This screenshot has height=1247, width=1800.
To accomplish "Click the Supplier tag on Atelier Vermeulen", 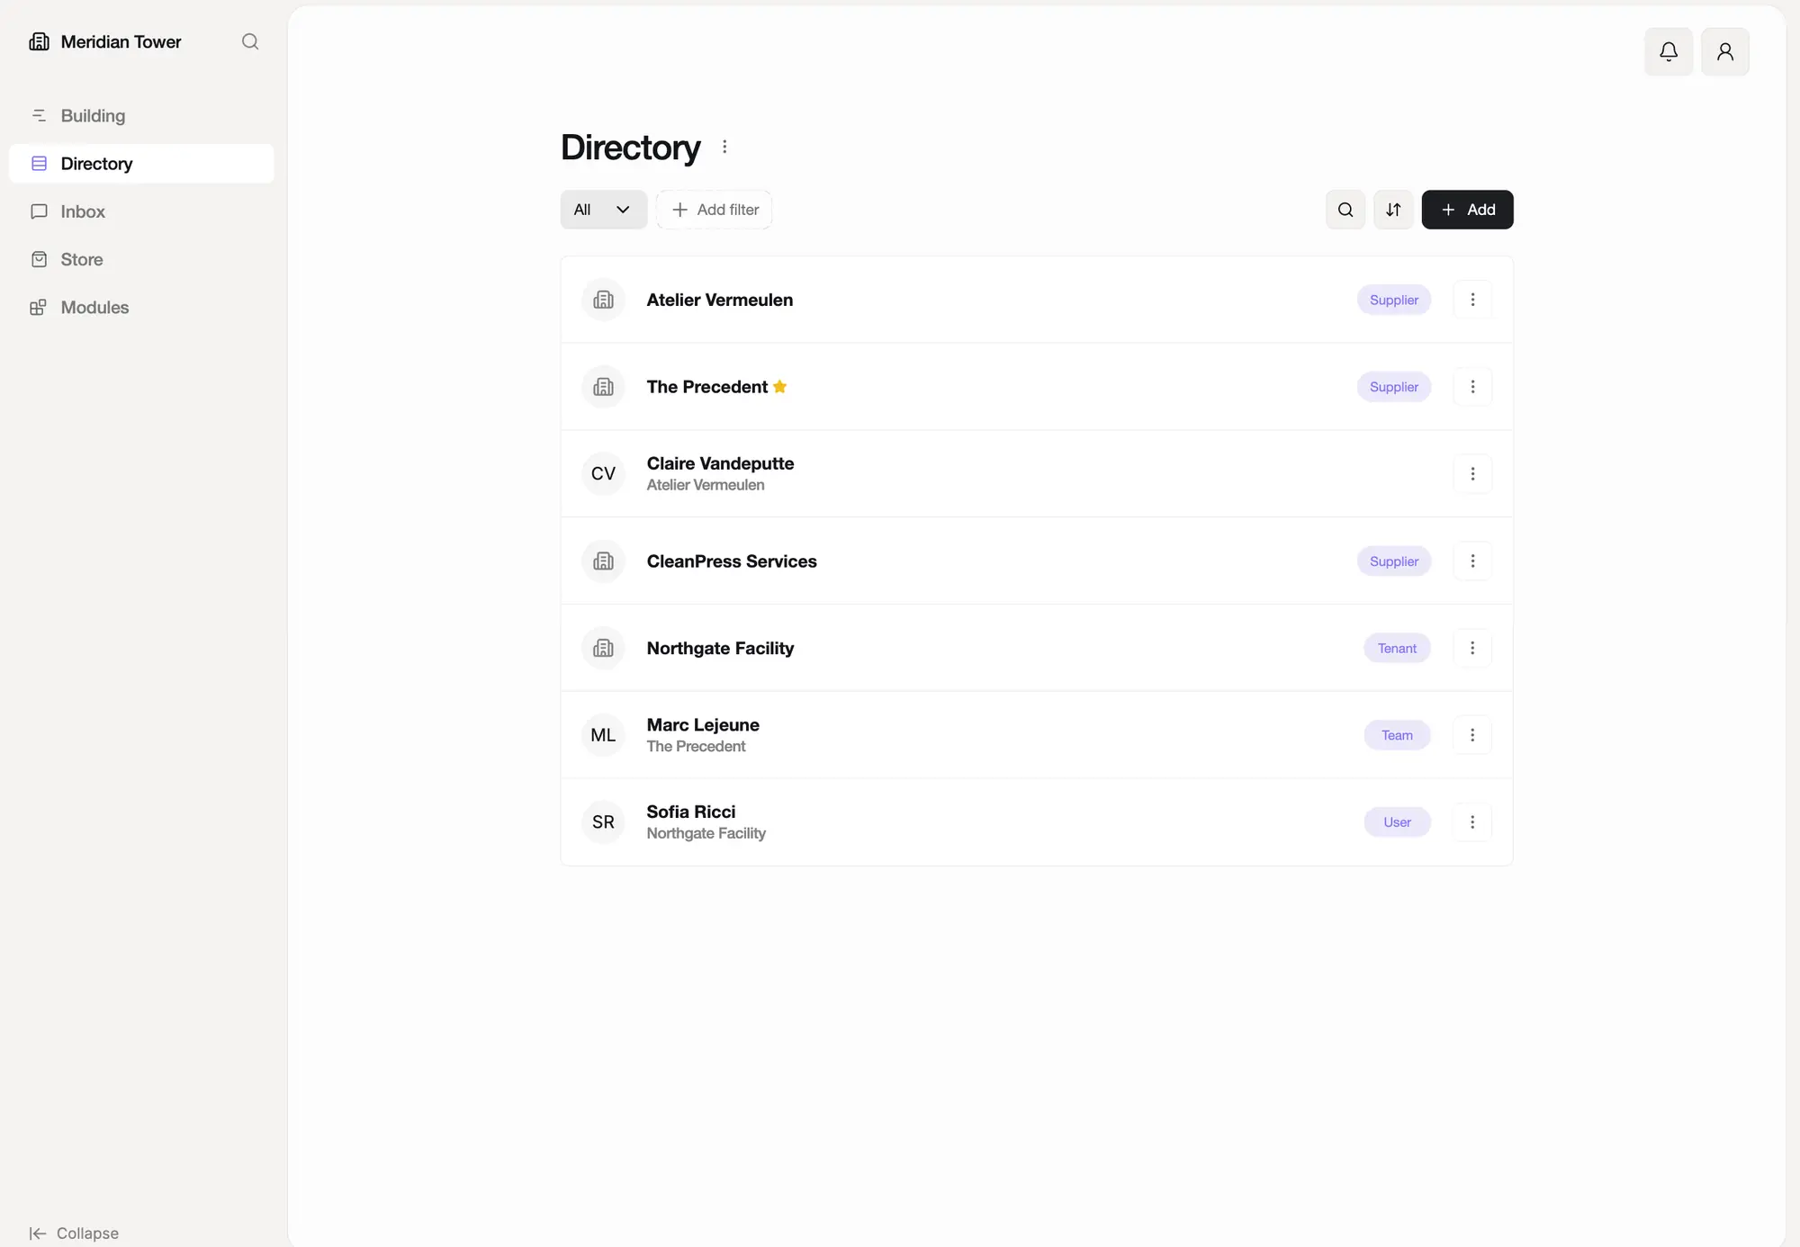I will coord(1393,300).
